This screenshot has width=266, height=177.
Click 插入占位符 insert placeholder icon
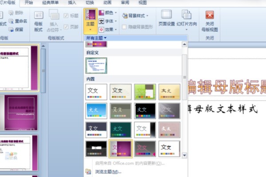(54, 15)
